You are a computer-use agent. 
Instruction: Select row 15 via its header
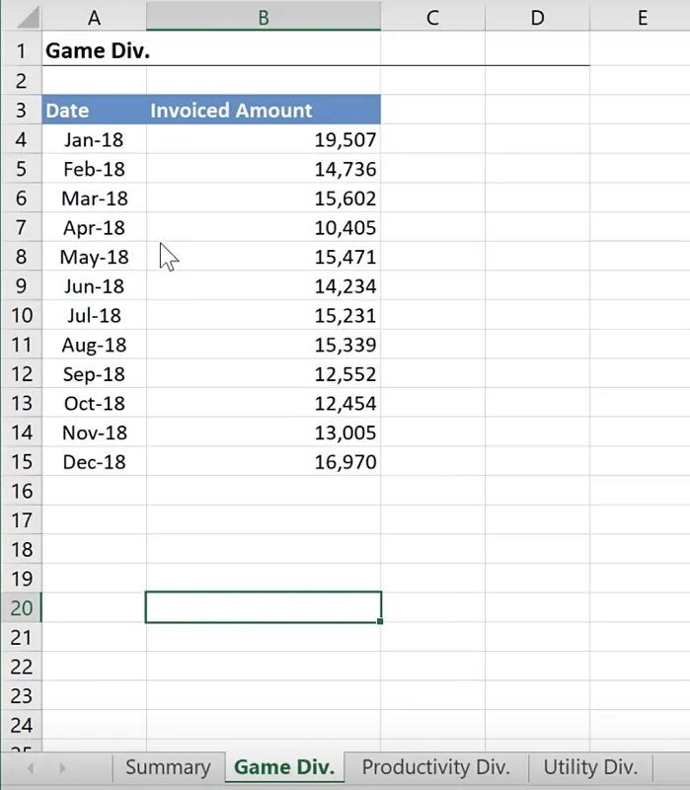(21, 461)
